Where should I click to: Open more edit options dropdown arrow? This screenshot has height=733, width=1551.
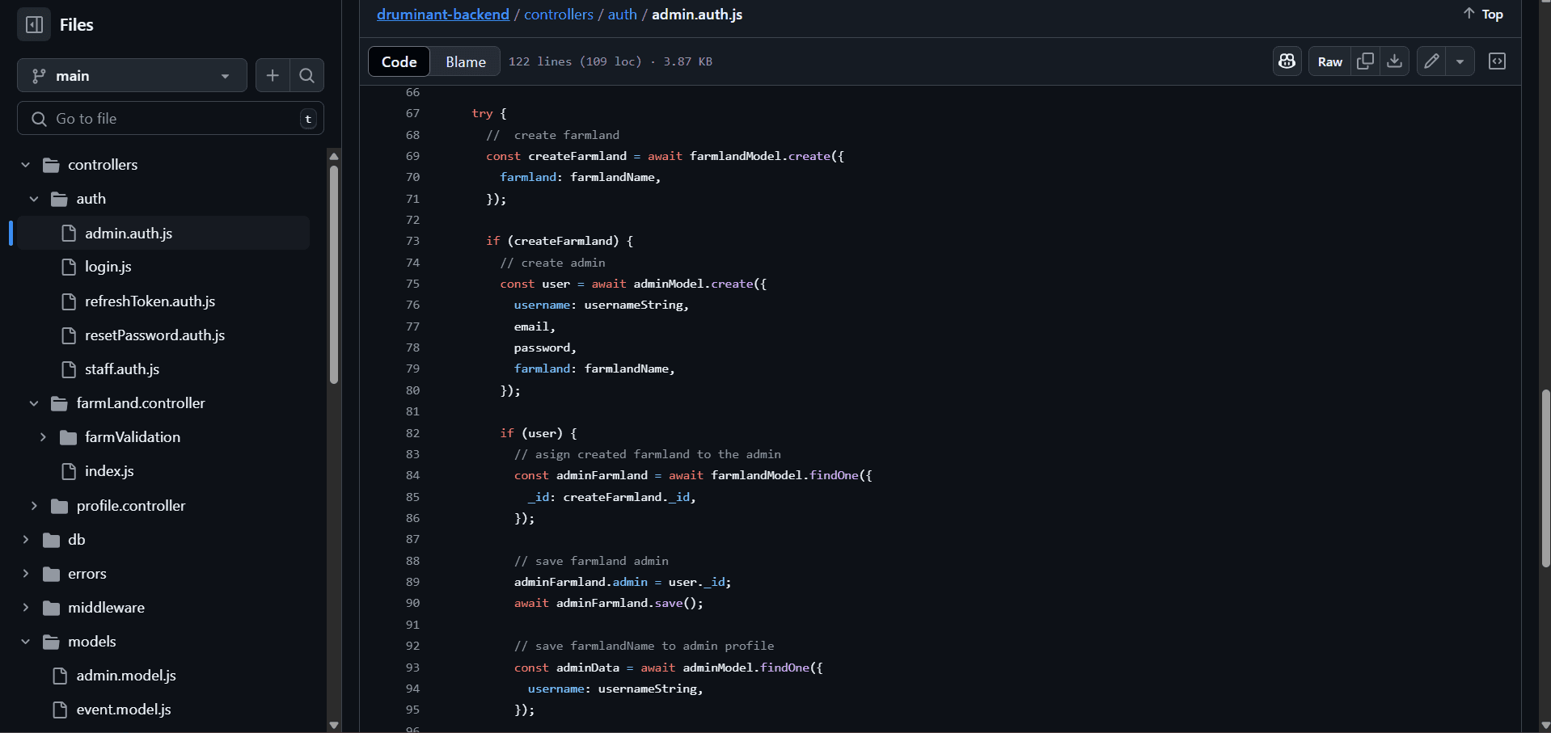[1460, 61]
